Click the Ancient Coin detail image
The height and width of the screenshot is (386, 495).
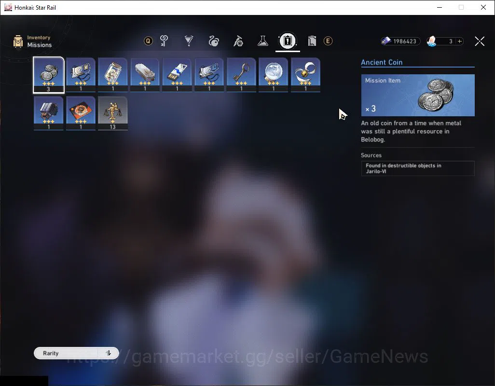pos(418,95)
